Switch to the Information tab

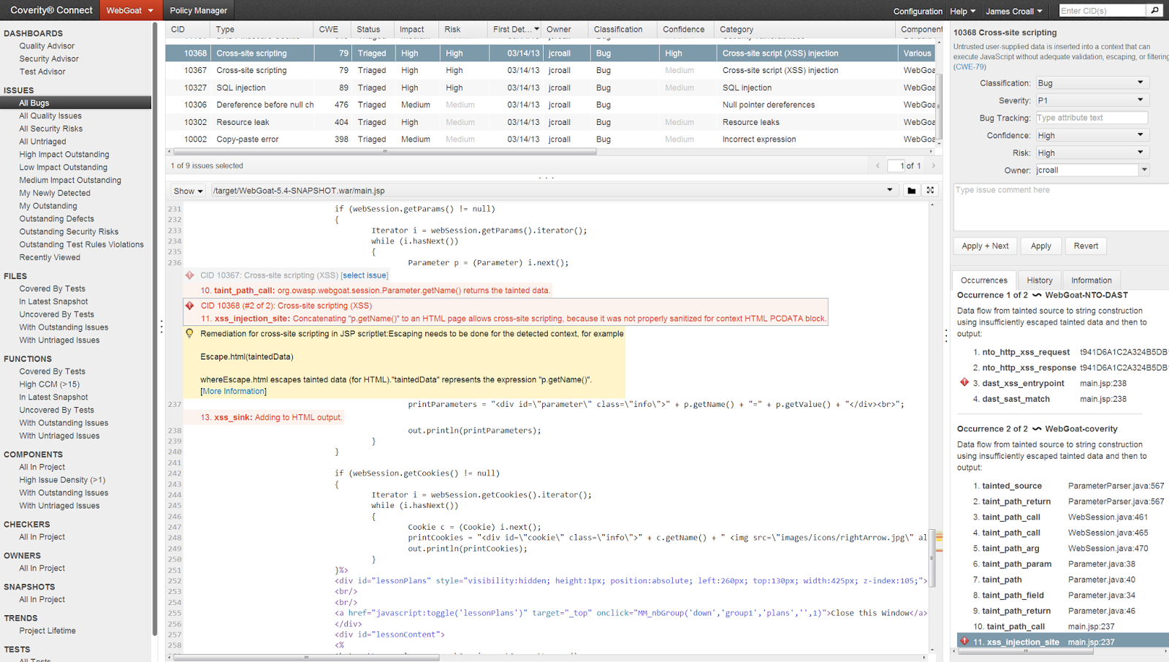point(1091,280)
